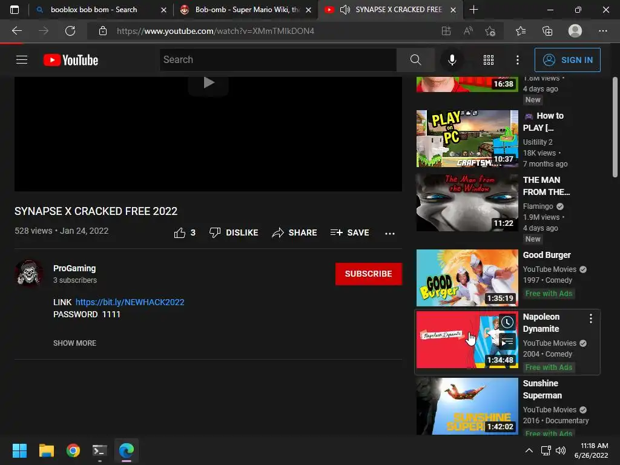Open network status in system tray
This screenshot has width=620, height=465.
click(546, 450)
